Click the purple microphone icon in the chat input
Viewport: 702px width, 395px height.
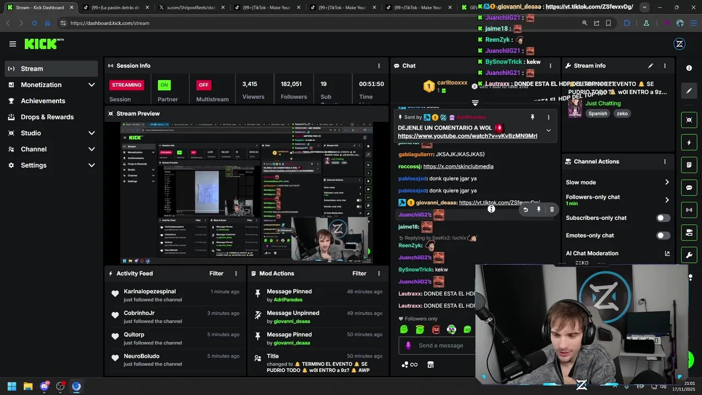pos(408,346)
